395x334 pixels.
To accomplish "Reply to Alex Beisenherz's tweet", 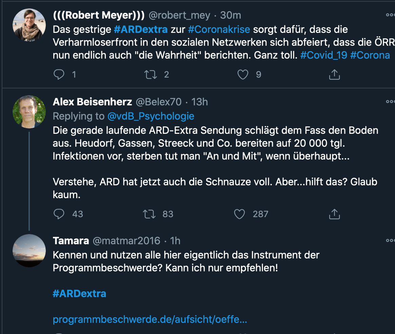I will [x=59, y=214].
